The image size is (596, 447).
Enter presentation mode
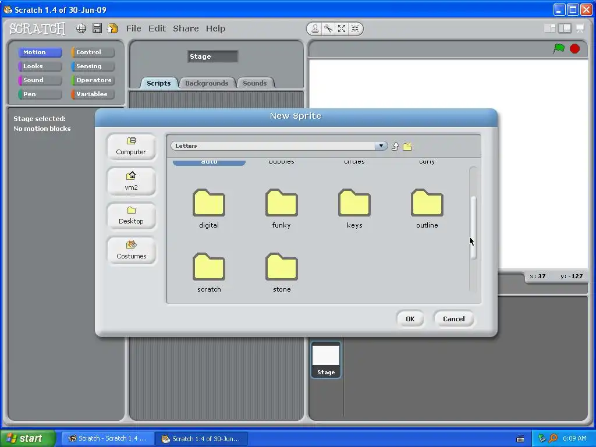pyautogui.click(x=580, y=28)
